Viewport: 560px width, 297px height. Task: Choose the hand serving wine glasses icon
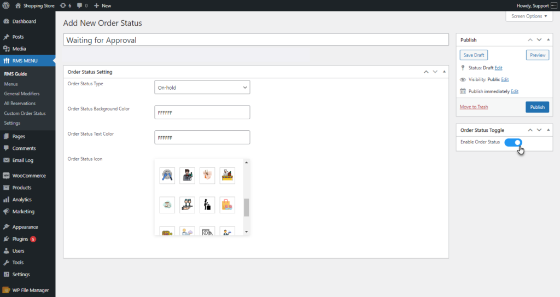[x=187, y=205]
